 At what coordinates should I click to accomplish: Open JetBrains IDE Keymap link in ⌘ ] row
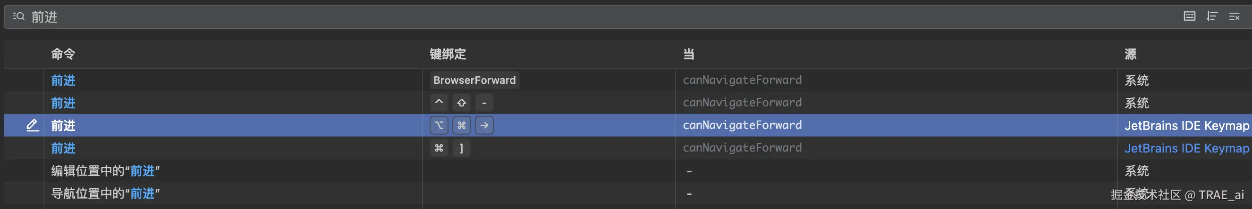pyautogui.click(x=1186, y=148)
